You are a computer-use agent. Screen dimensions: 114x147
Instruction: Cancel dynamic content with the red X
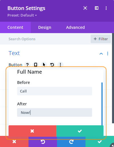[32, 131]
